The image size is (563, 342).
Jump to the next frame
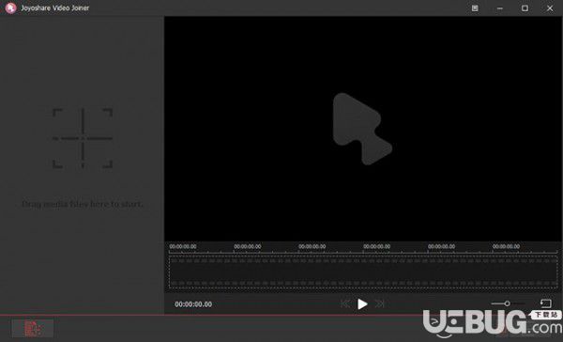[x=379, y=304]
